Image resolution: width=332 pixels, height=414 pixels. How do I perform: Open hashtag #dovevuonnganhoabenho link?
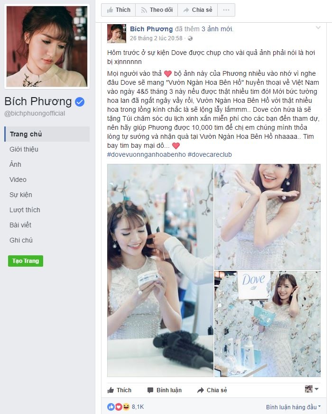pos(147,154)
